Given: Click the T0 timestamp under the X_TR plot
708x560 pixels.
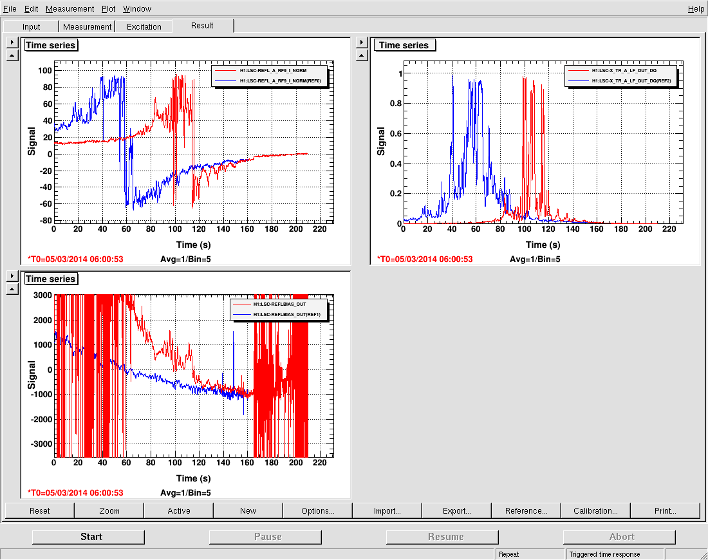Looking at the screenshot, I should click(425, 259).
